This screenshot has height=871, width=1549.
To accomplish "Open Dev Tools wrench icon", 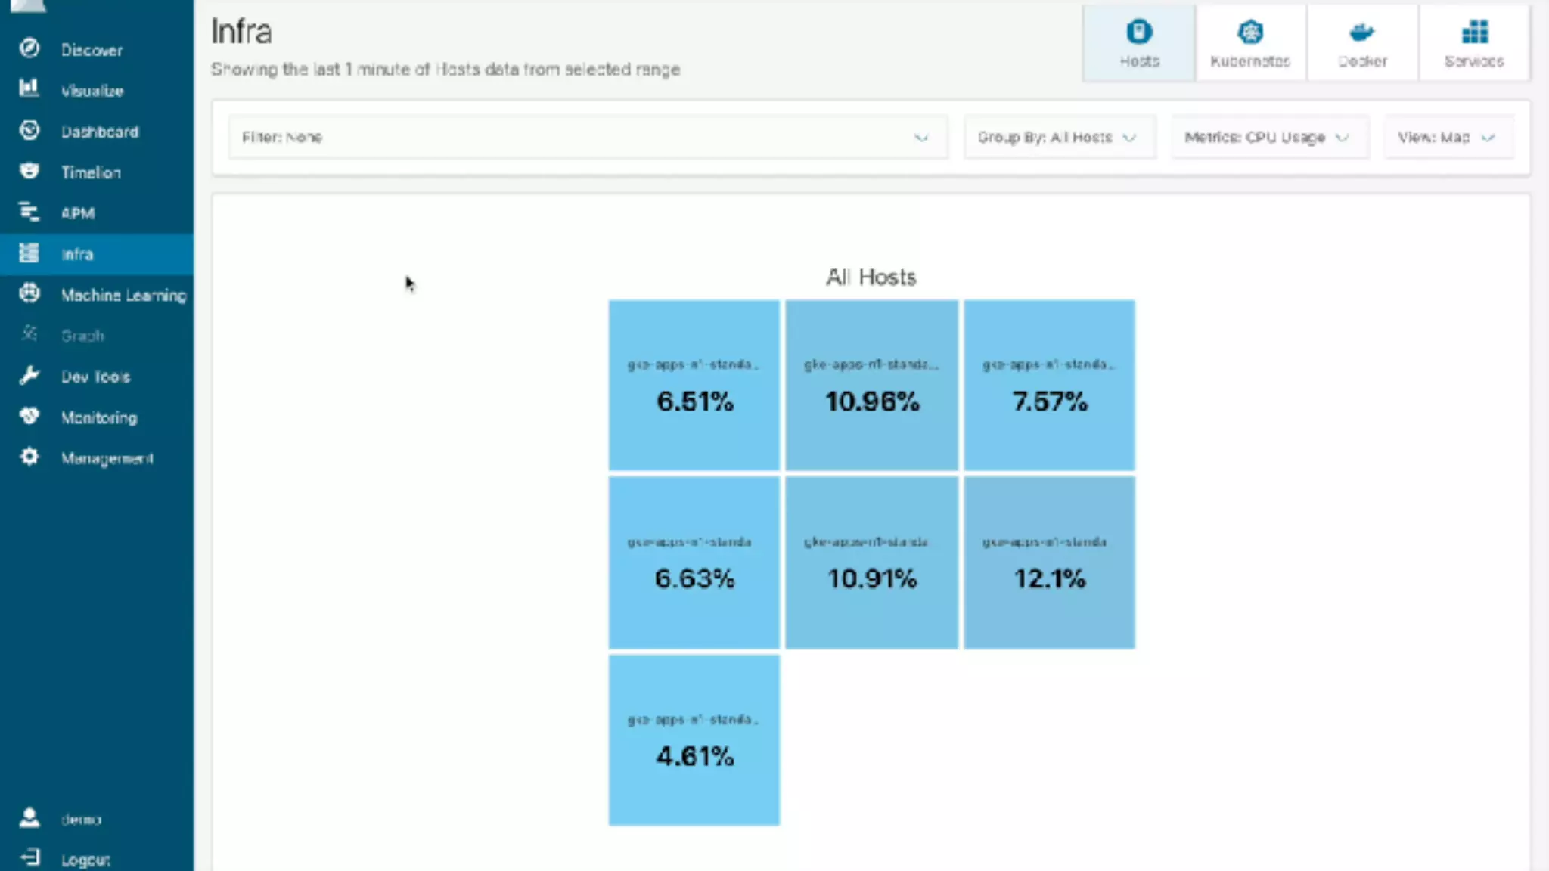I will pyautogui.click(x=29, y=376).
